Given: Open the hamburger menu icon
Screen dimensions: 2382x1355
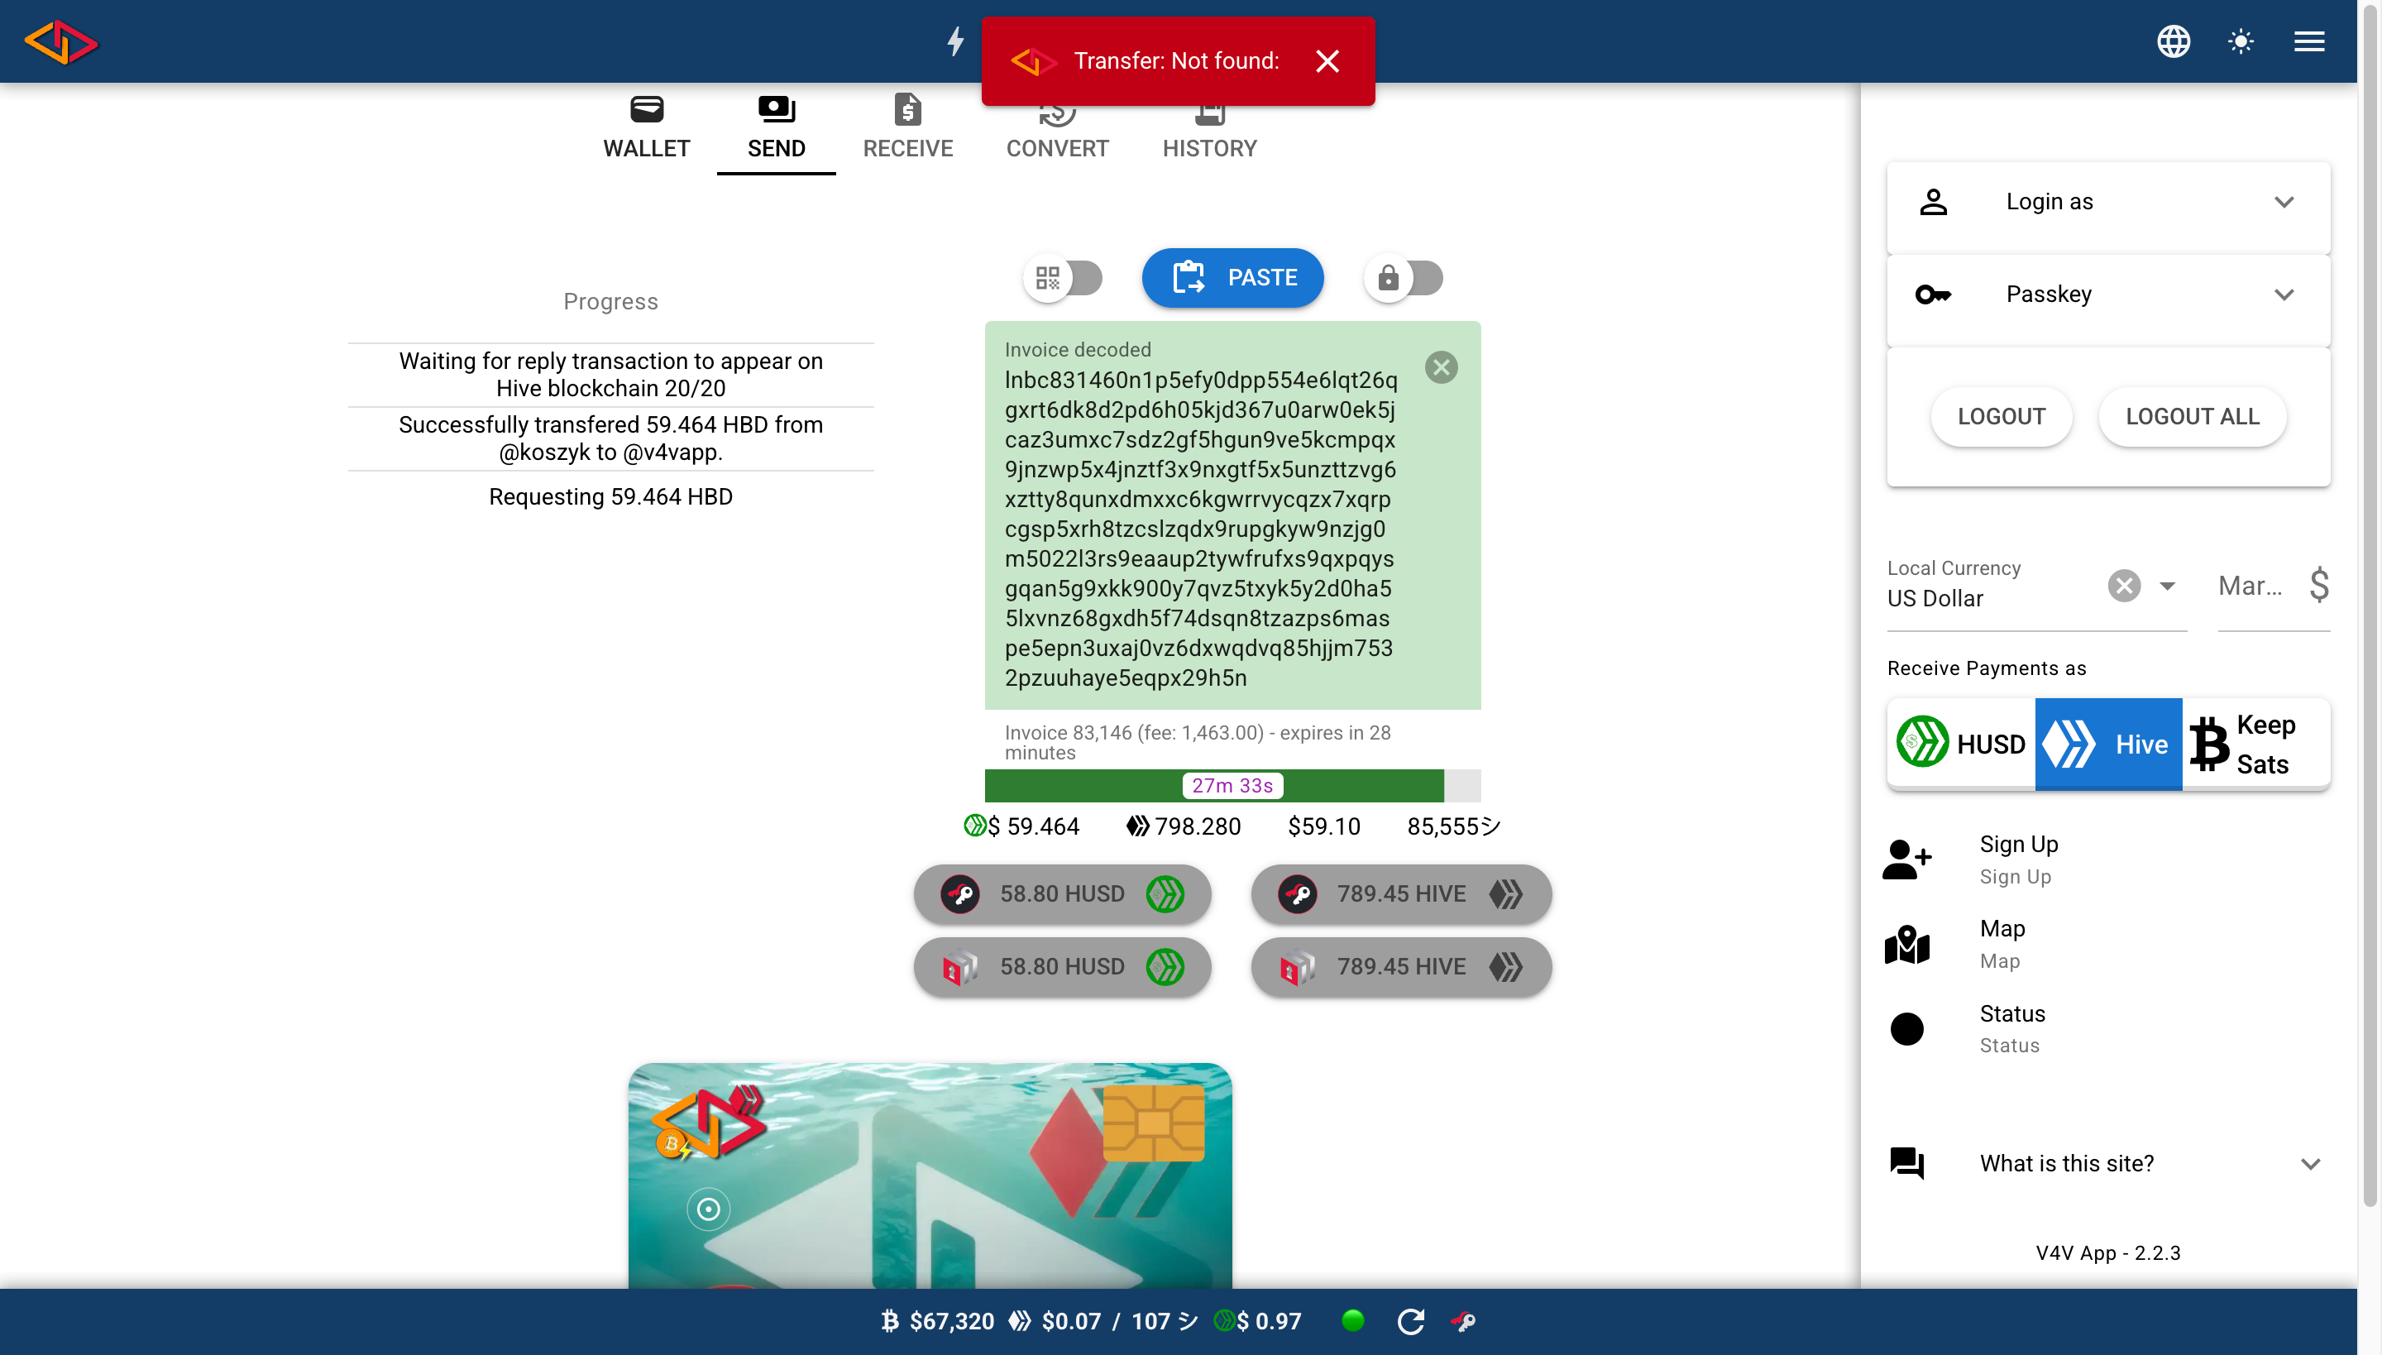Looking at the screenshot, I should 2308,42.
